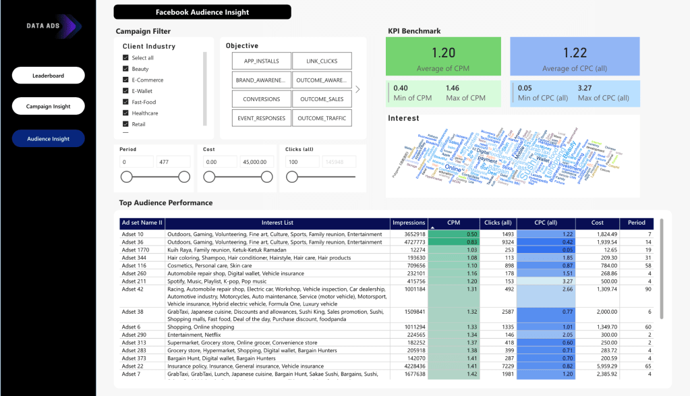Switch to Campaign Insight page
Image resolution: width=690 pixels, height=396 pixels.
point(49,107)
